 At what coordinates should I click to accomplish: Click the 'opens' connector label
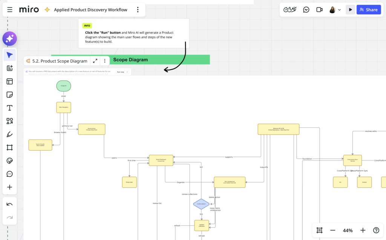[x=114, y=158]
